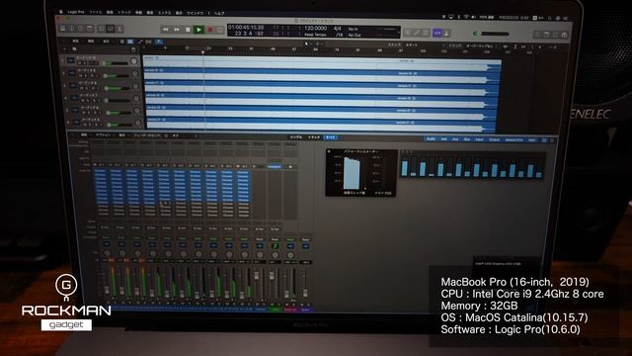Fast forward with the transport button
This screenshot has width=632, height=356.
pos(177,30)
